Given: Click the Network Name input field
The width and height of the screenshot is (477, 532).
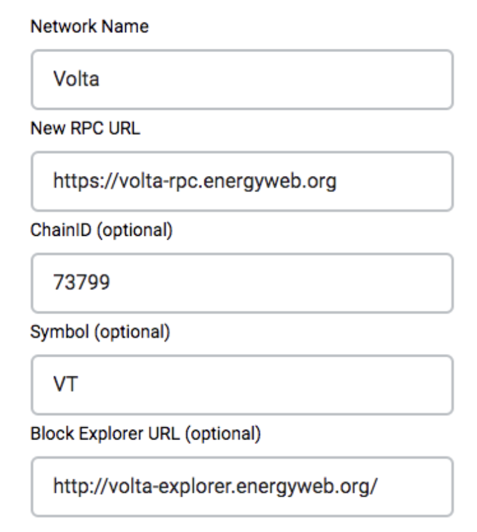Looking at the screenshot, I should [x=242, y=80].
